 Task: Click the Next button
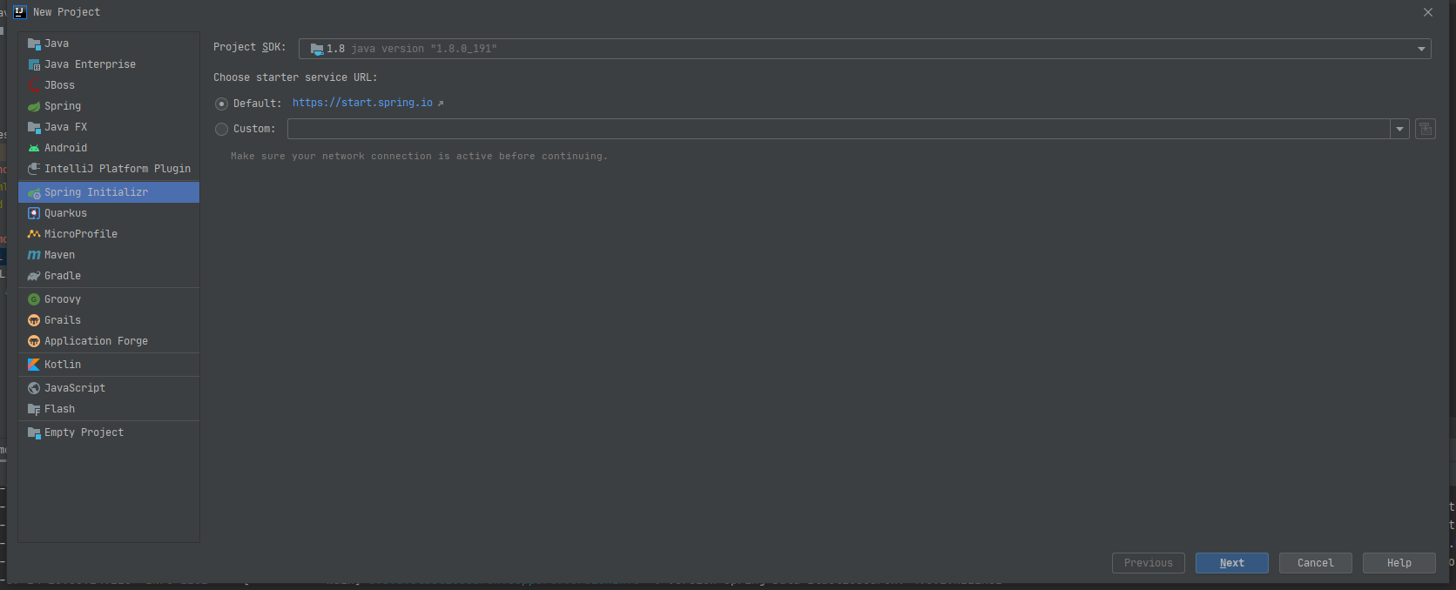pos(1231,563)
